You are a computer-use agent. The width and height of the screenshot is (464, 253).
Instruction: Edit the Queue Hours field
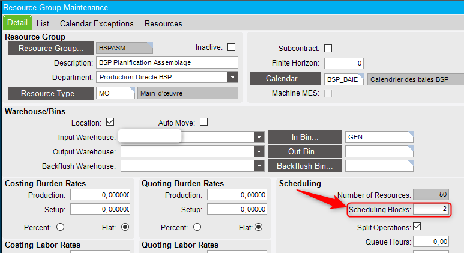click(431, 242)
